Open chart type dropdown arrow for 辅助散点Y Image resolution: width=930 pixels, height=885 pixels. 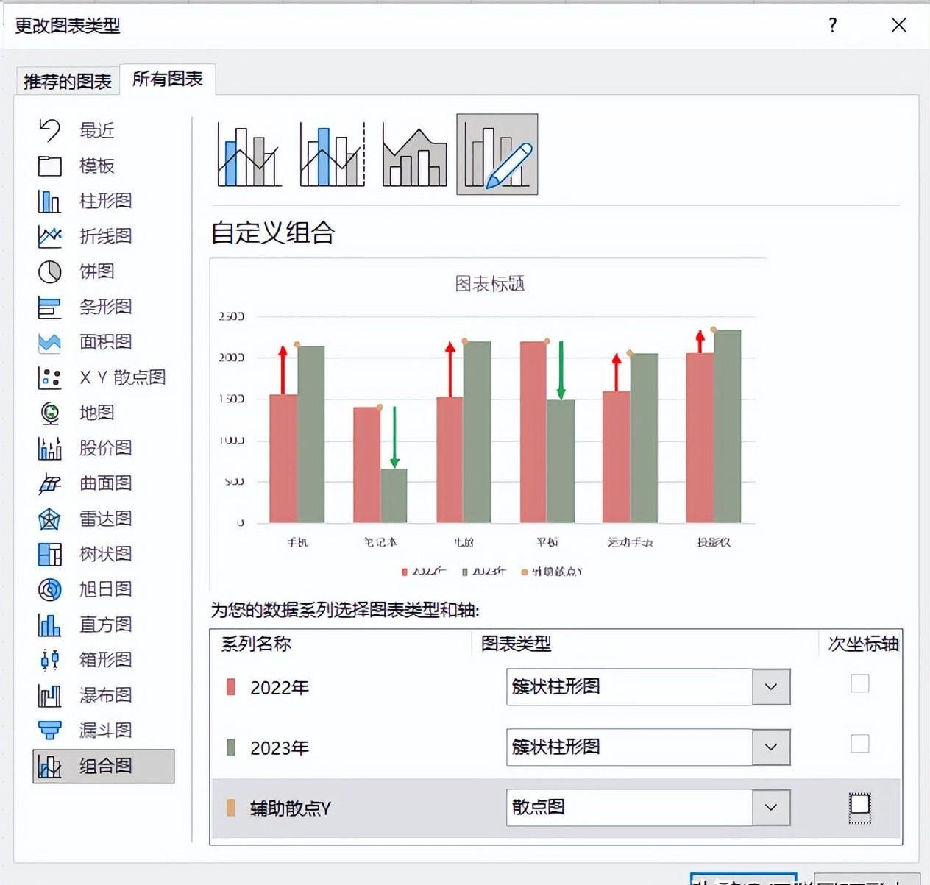click(771, 808)
